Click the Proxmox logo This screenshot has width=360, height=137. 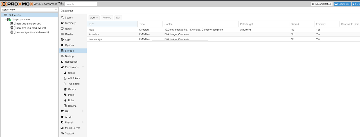click(x=17, y=4)
